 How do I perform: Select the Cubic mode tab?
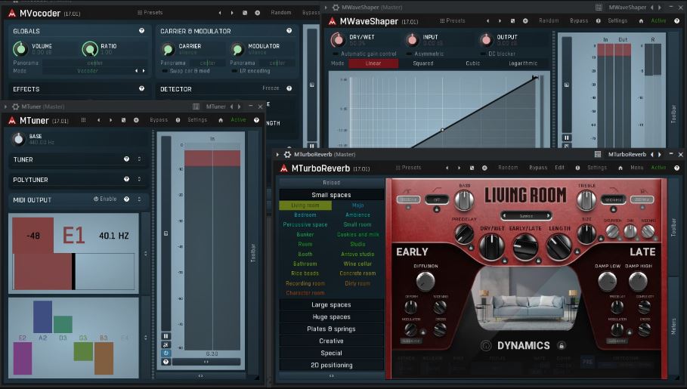(473, 63)
